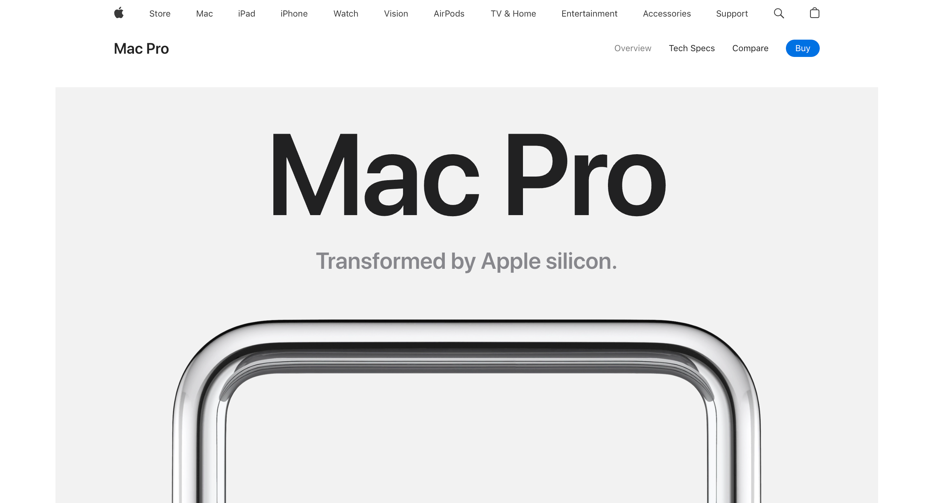Click the Apple logo menu icon

click(x=118, y=14)
